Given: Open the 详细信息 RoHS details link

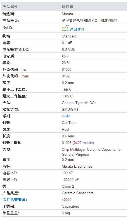Looking at the screenshot, I should (x=77, y=29).
